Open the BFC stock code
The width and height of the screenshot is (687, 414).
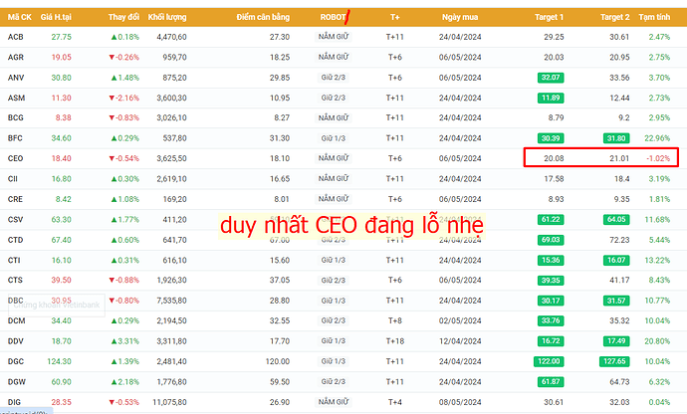[15, 138]
